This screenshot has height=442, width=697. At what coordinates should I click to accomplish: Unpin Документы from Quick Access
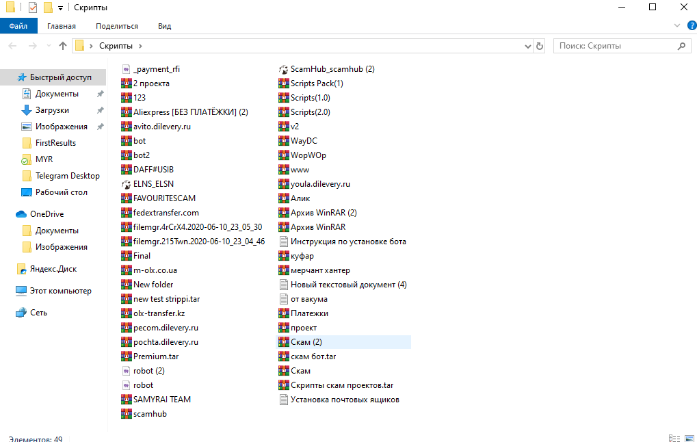[100, 94]
